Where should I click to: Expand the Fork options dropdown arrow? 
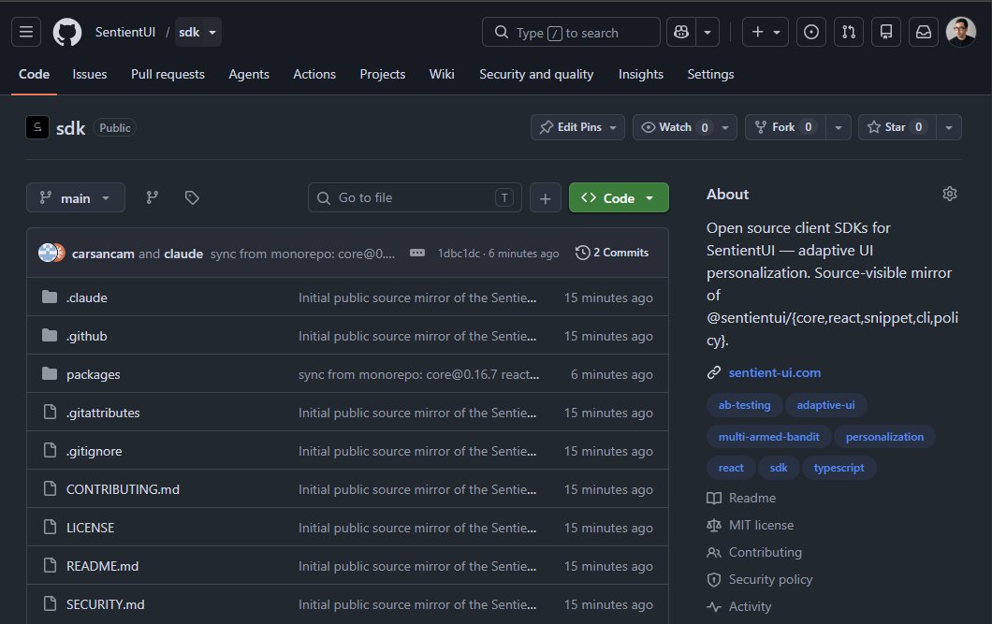pyautogui.click(x=839, y=127)
